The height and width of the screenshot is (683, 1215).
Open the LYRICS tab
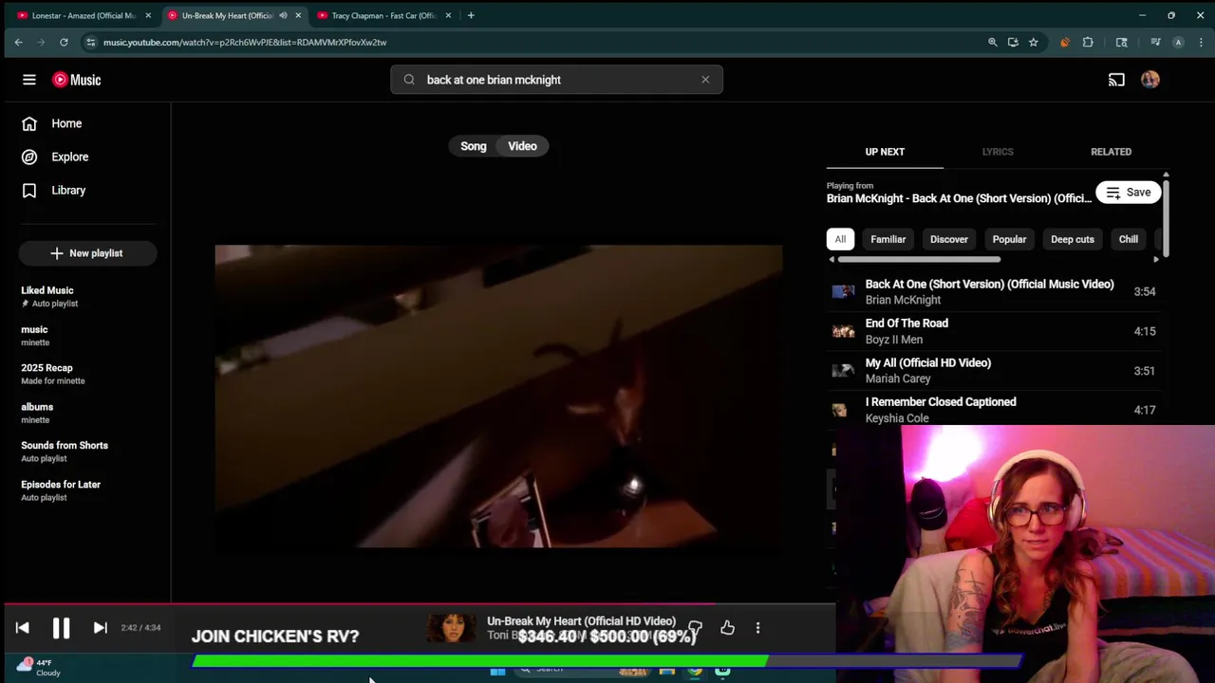998,152
